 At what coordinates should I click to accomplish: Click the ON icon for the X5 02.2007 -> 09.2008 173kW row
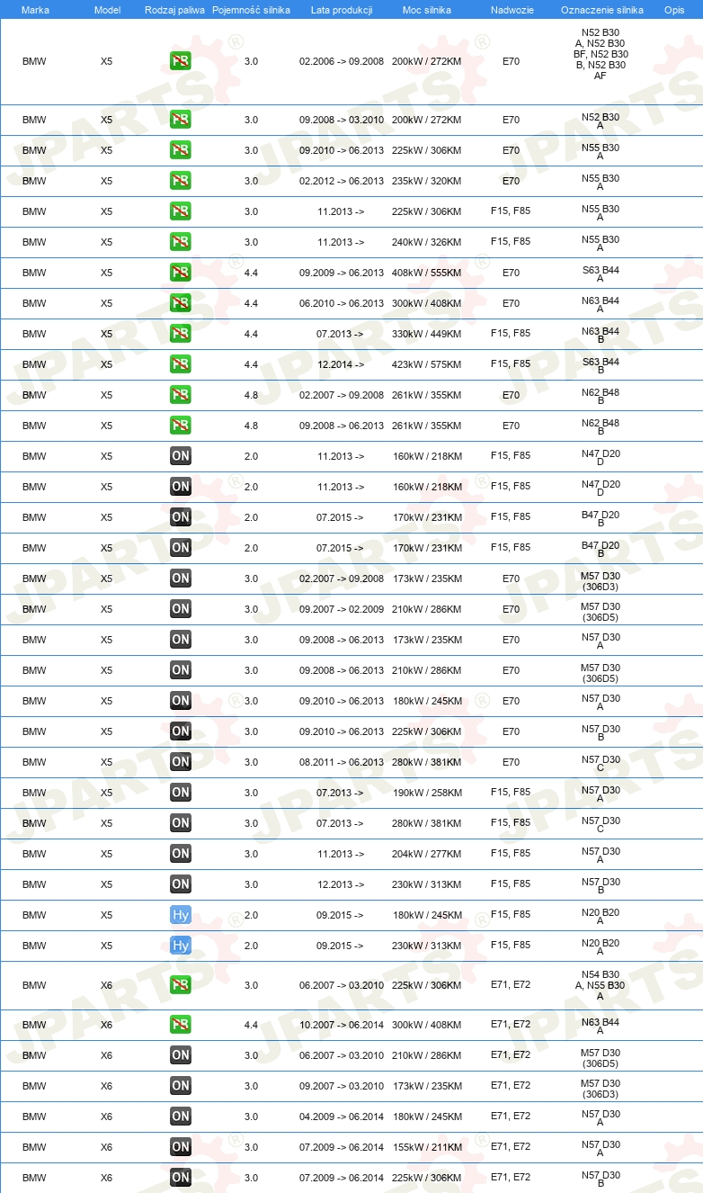[x=181, y=579]
